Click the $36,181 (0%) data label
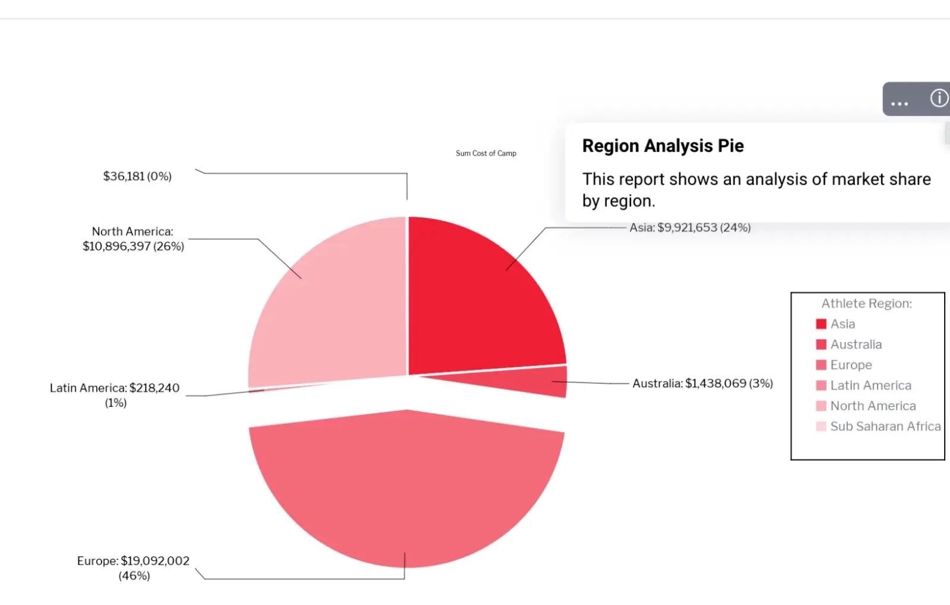950x605 pixels. point(137,176)
